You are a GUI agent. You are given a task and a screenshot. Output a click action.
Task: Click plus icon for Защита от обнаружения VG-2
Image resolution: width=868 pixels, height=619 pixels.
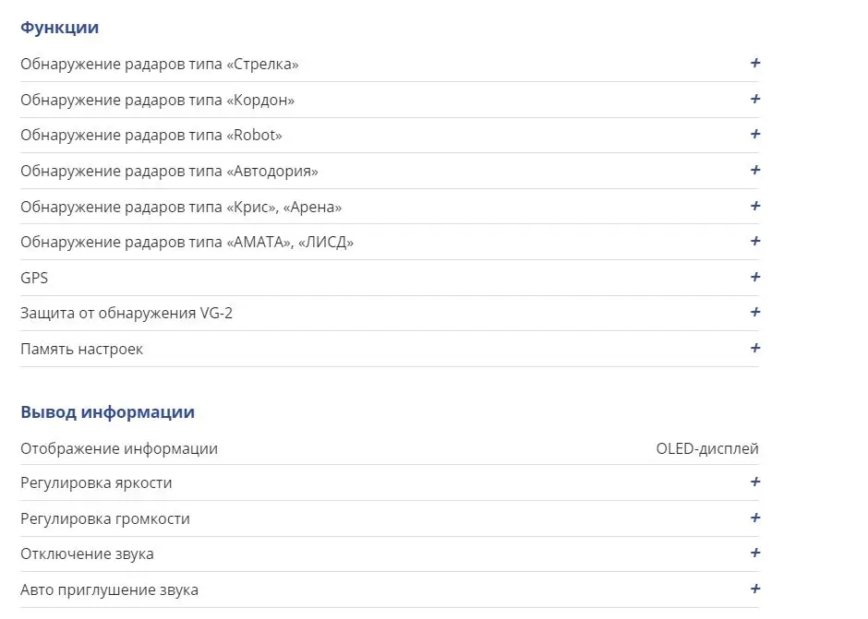coord(754,313)
